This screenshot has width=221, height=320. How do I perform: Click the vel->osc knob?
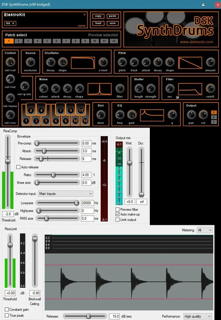11,115
